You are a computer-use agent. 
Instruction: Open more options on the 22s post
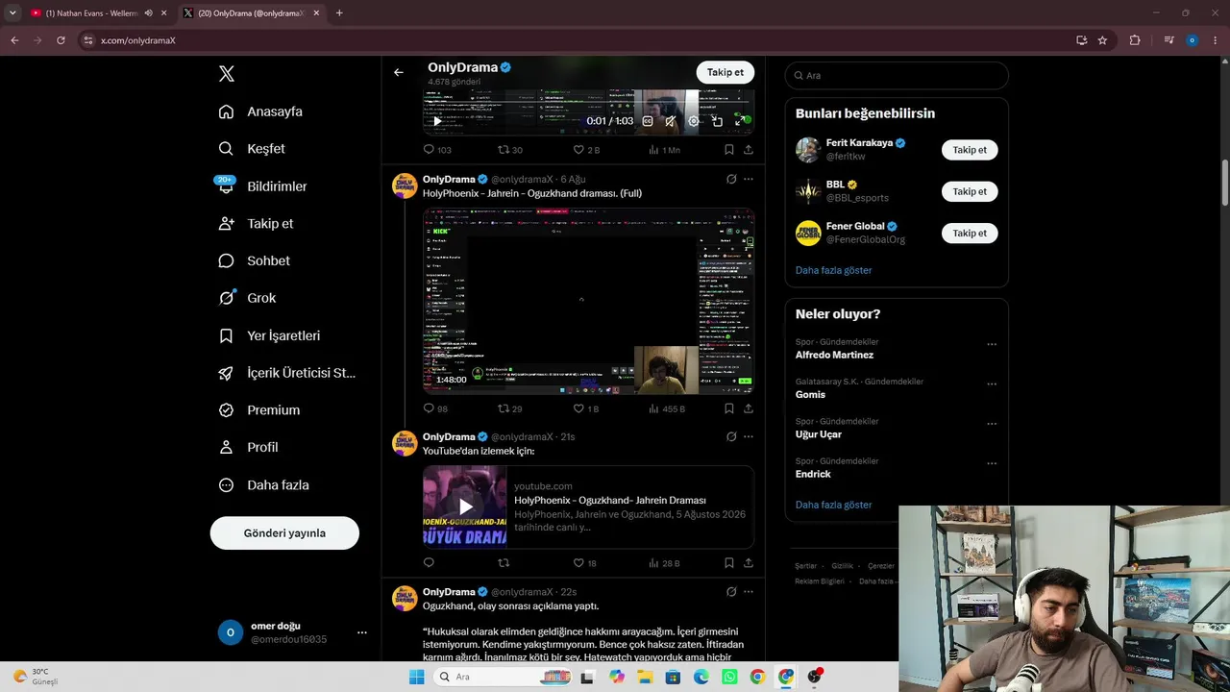click(x=749, y=592)
